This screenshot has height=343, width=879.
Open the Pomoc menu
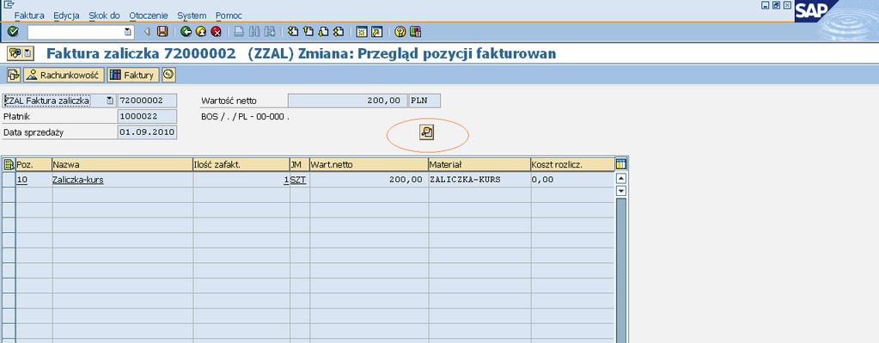[229, 15]
